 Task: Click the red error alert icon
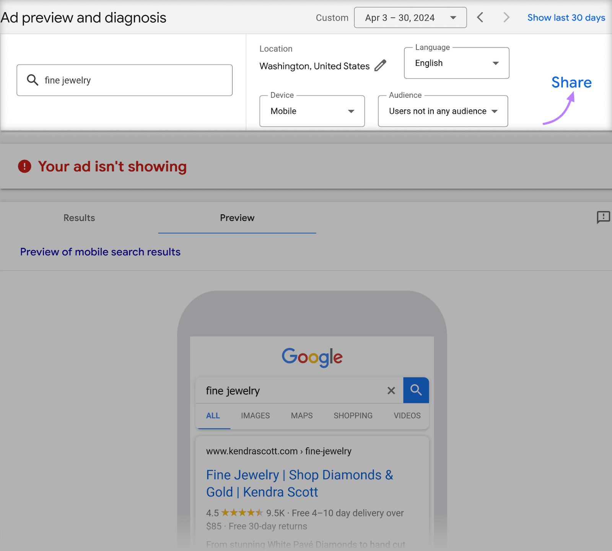click(25, 166)
